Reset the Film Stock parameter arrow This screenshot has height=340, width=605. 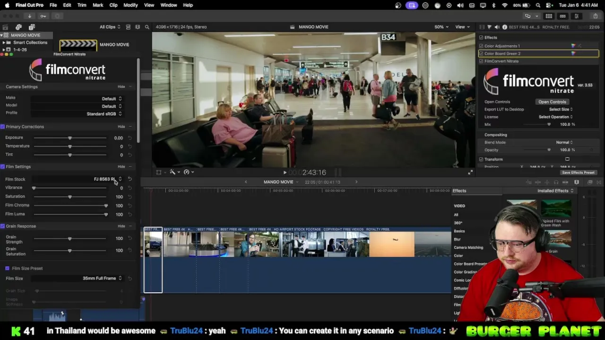[130, 179]
